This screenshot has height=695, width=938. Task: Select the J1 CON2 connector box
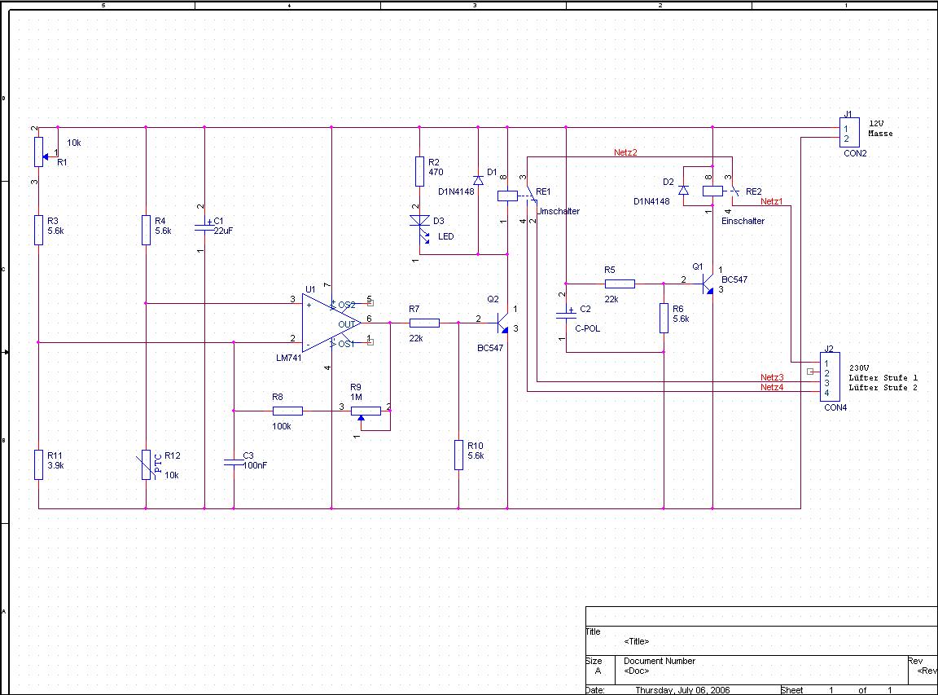click(x=850, y=132)
